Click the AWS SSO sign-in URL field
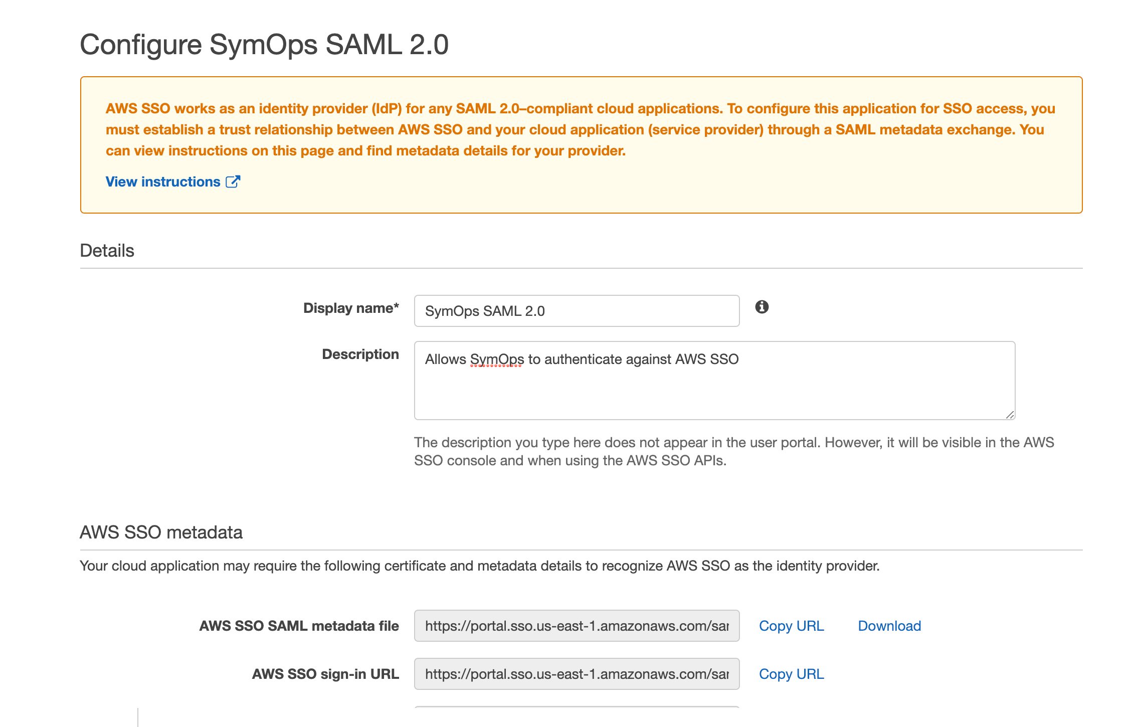Image resolution: width=1135 pixels, height=727 pixels. pos(577,674)
